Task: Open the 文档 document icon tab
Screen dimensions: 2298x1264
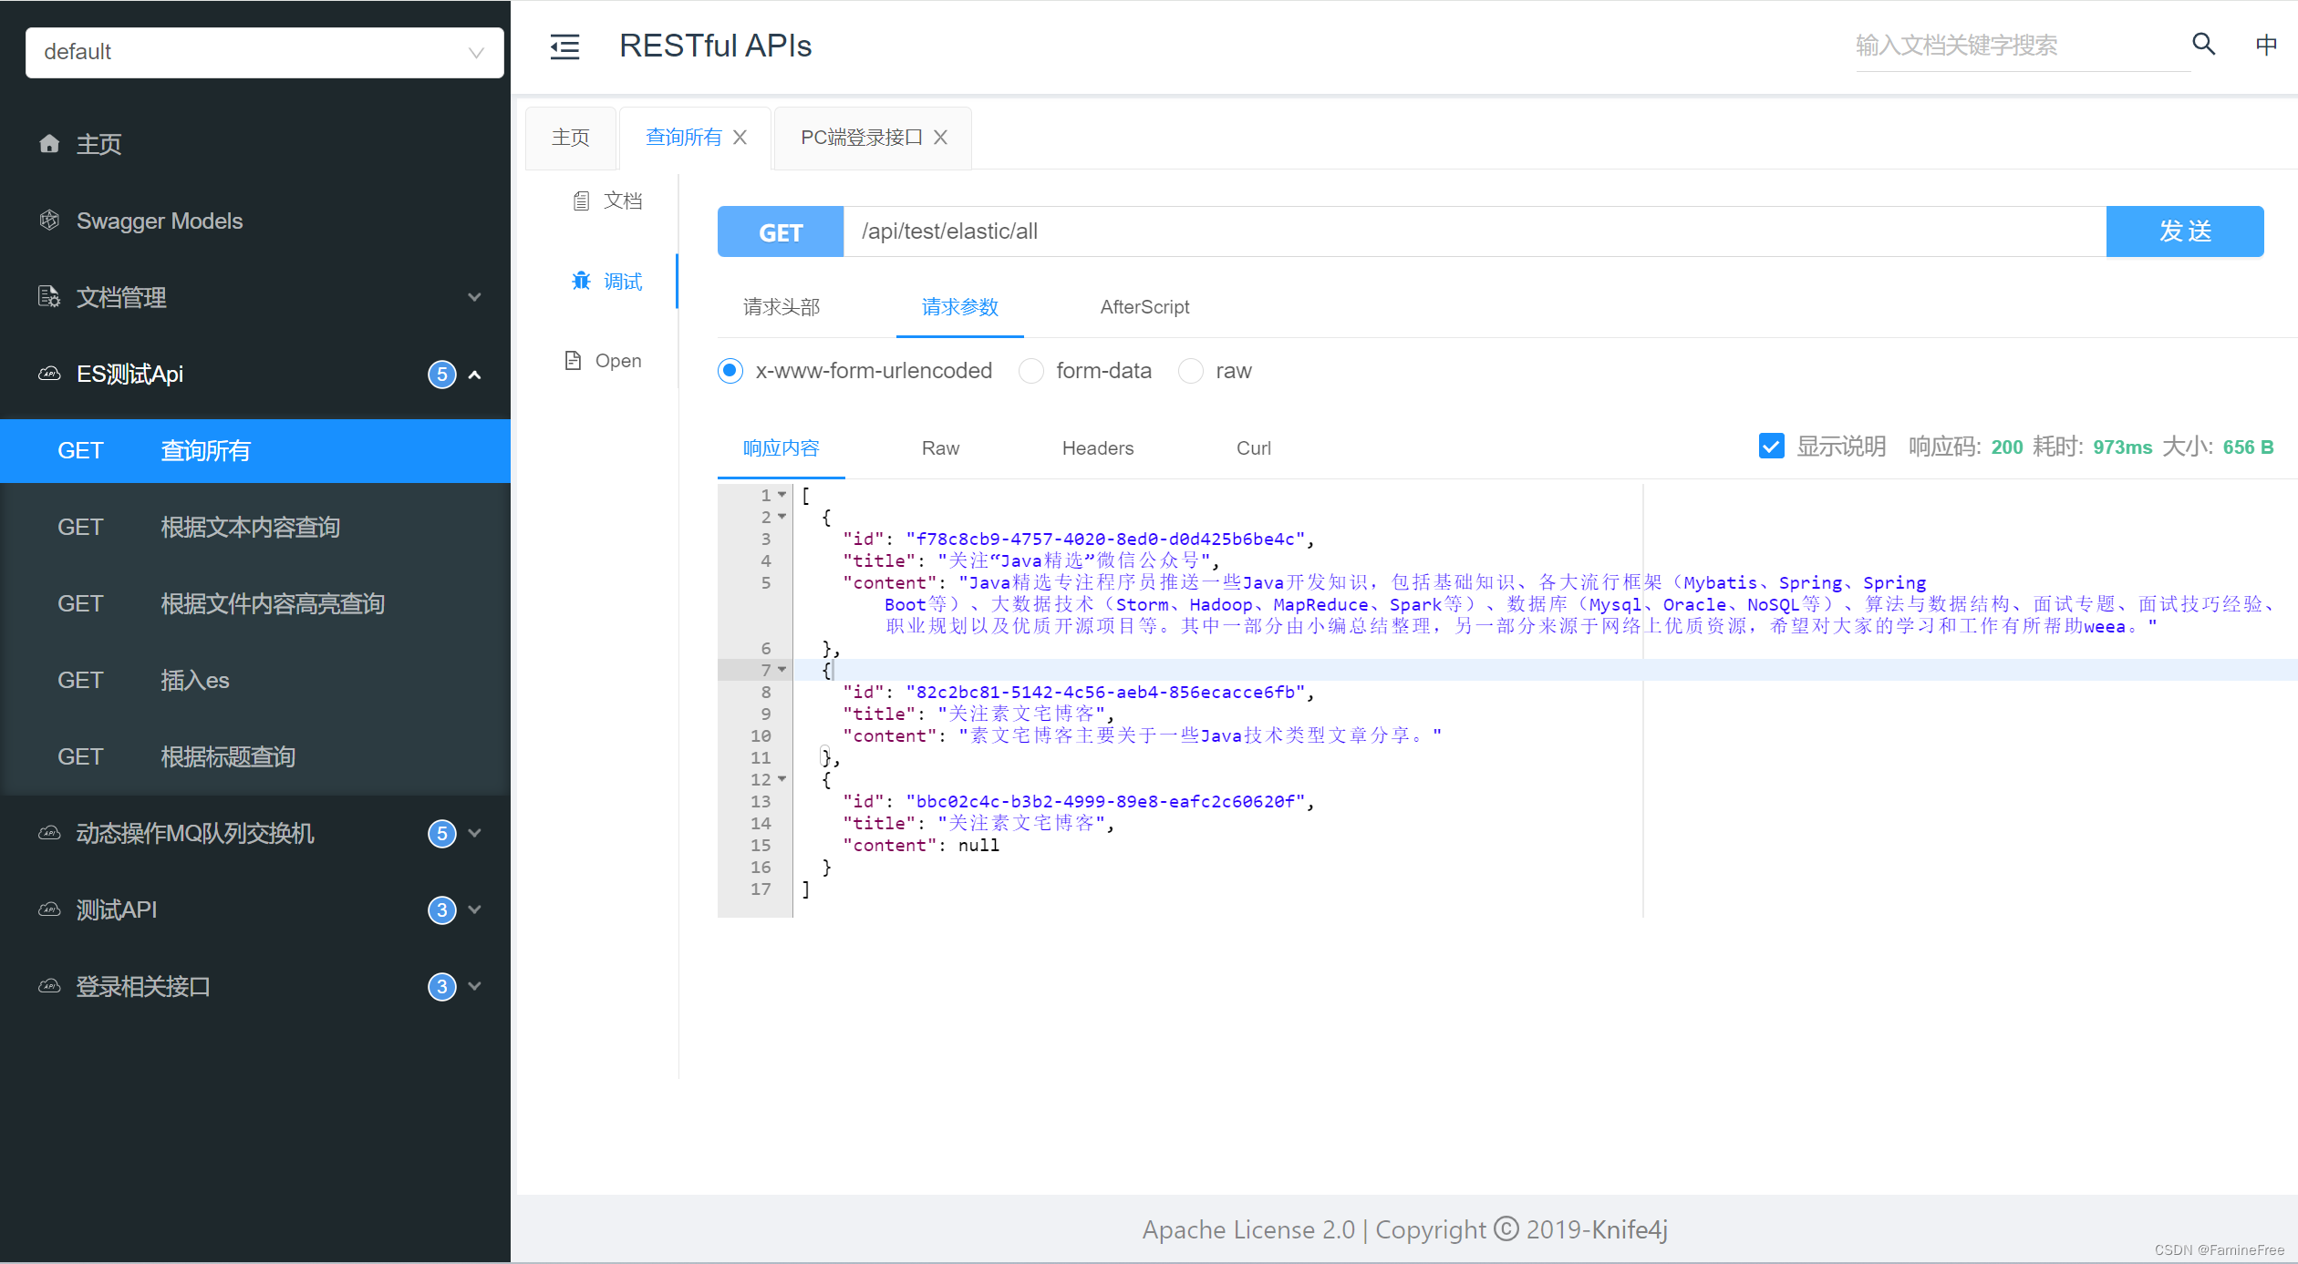Action: click(x=581, y=200)
